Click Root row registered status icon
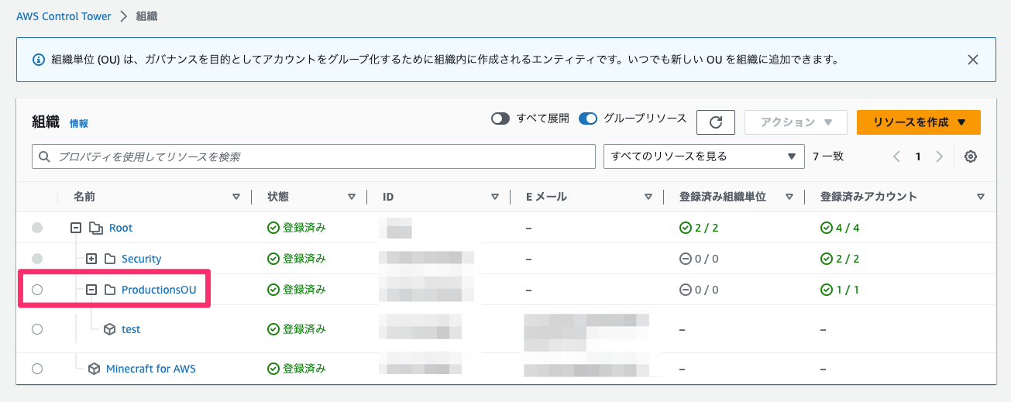This screenshot has width=1011, height=402. point(273,228)
